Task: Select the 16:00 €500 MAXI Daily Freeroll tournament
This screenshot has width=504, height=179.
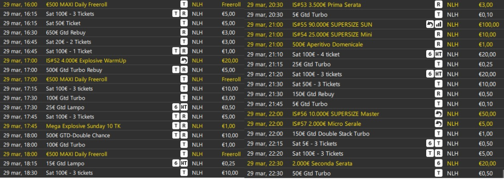Action: point(122,5)
